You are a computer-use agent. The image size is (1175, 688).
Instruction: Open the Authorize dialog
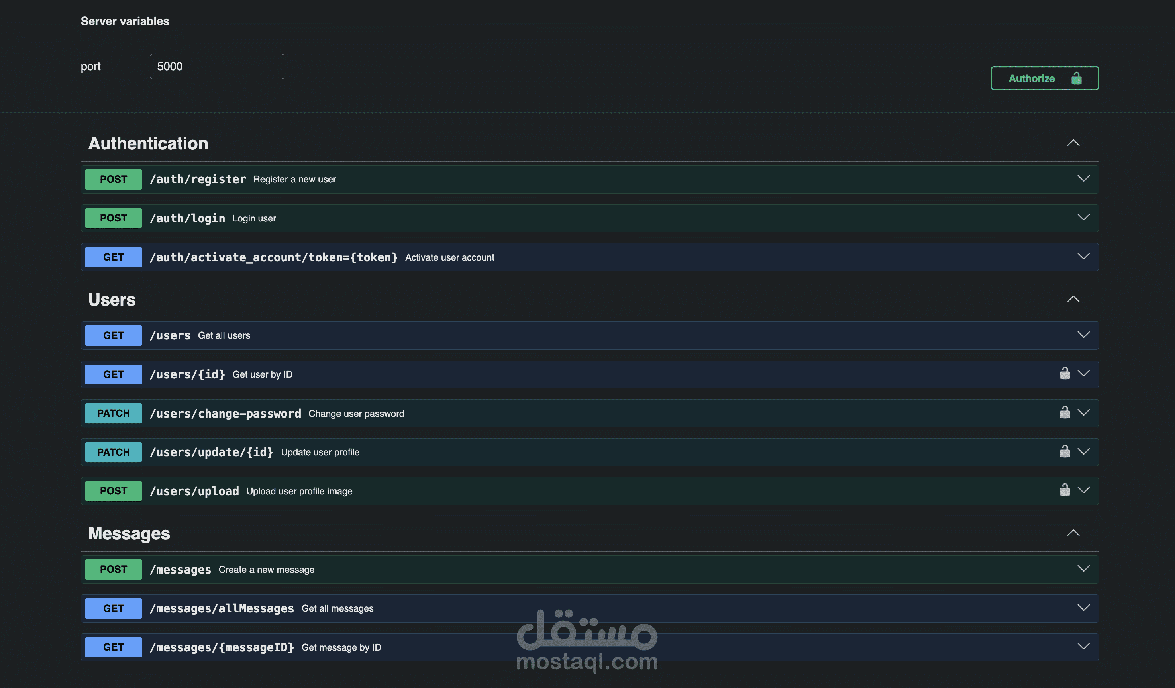pos(1044,78)
